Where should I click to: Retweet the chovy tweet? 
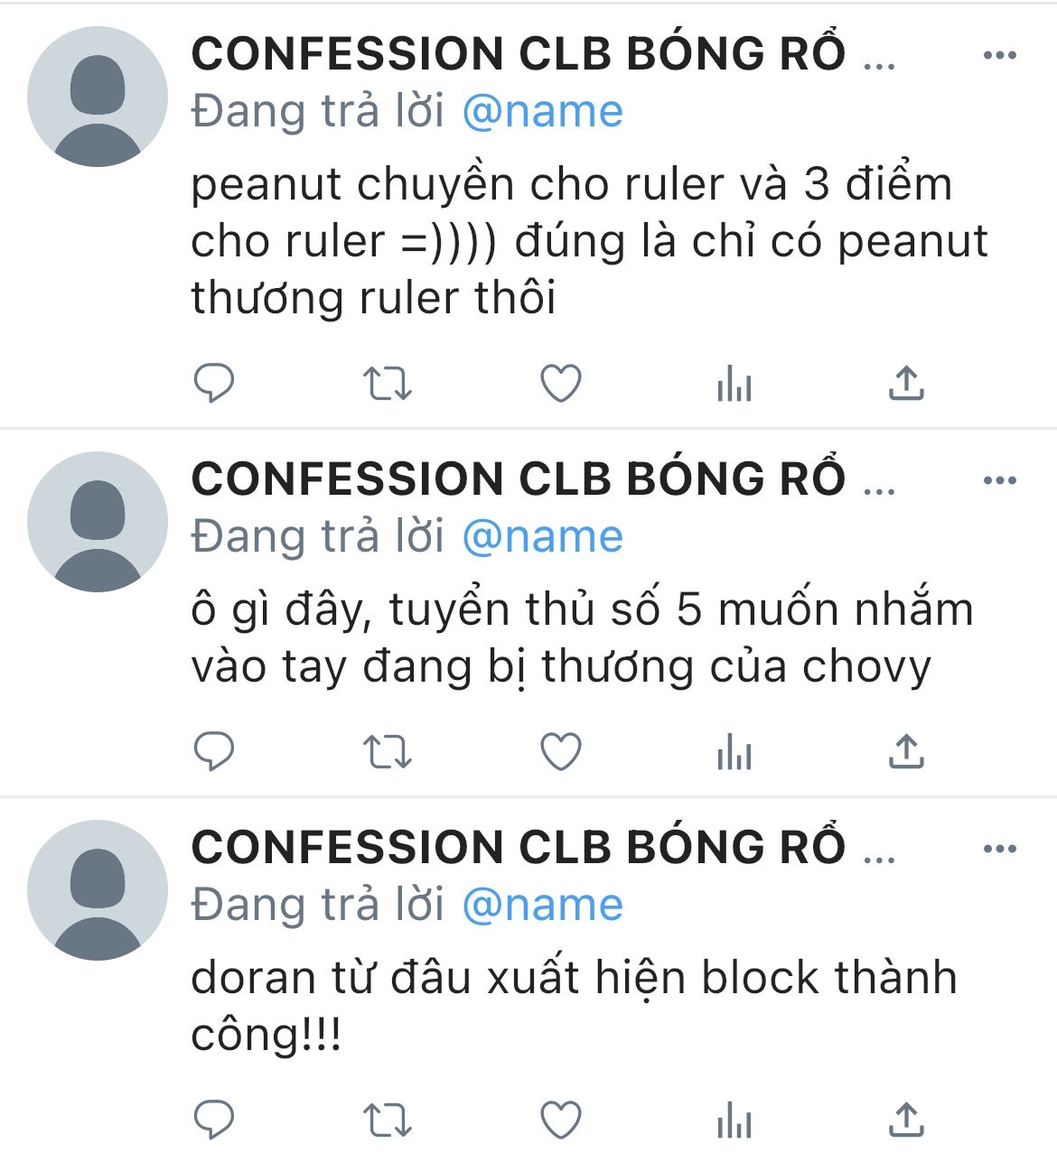[x=388, y=751]
